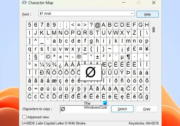Select the lowercase g cell
The image size is (180, 126).
91,41
